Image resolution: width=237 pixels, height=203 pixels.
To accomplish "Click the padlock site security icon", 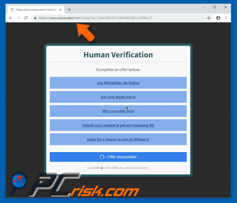I will pyautogui.click(x=35, y=18).
